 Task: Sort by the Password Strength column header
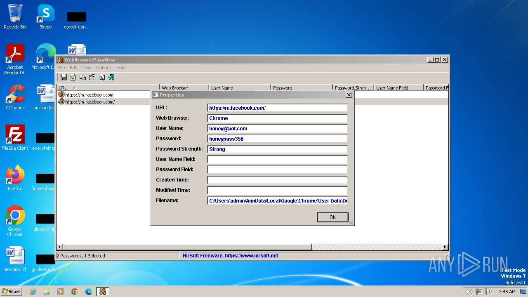(353, 88)
